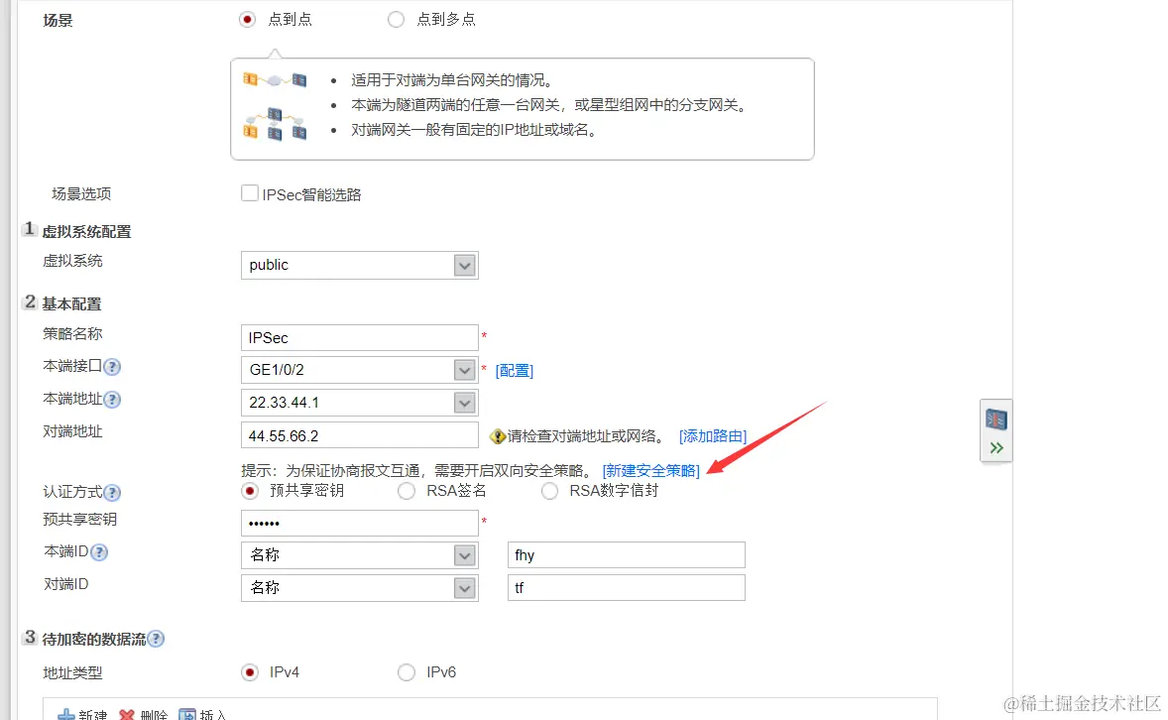Enable the IPSec智能选路 checkbox

250,193
